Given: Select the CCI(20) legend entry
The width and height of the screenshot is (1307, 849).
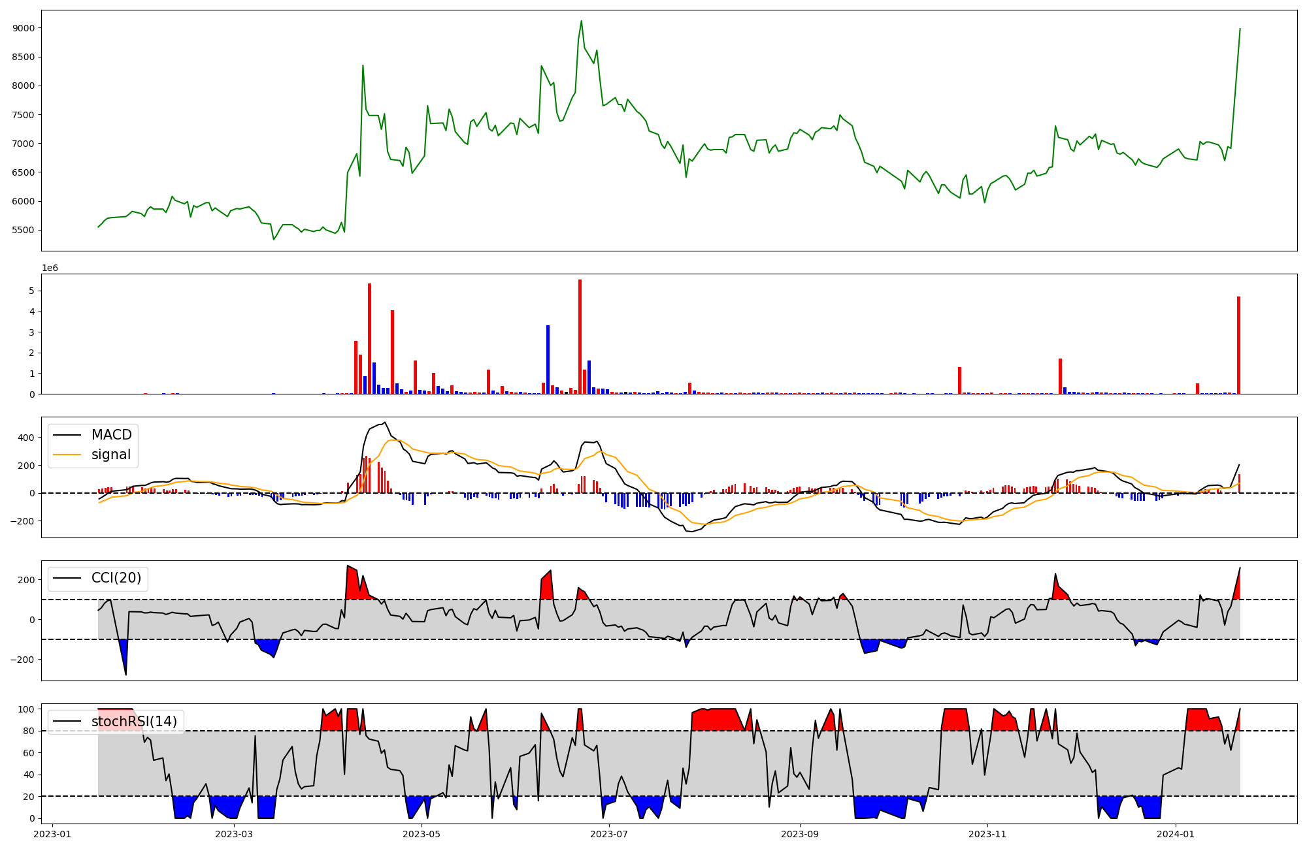Looking at the screenshot, I should [116, 579].
